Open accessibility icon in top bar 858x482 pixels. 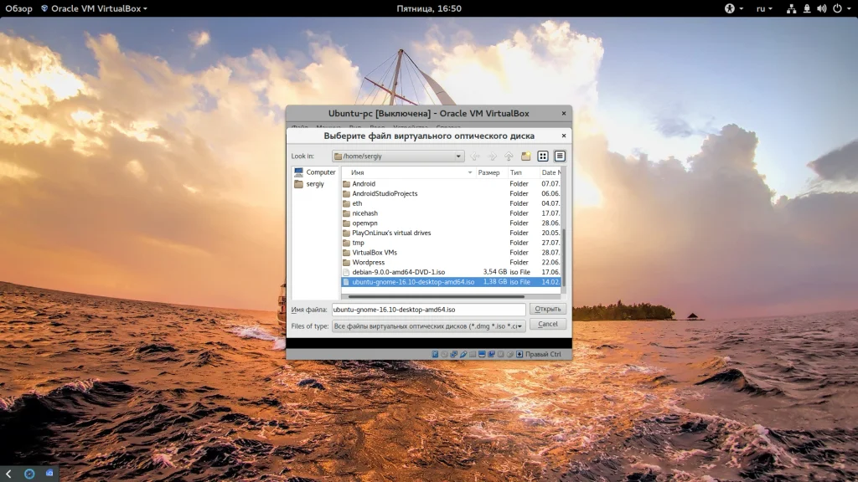pos(729,8)
